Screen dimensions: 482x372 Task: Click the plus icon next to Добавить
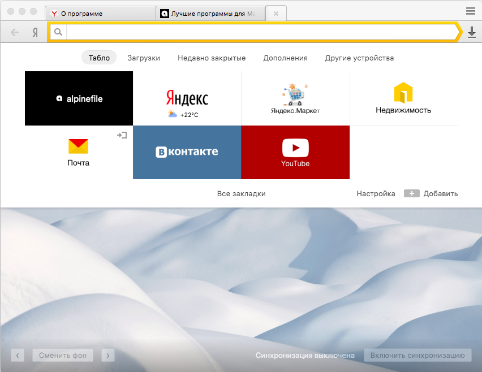point(412,193)
